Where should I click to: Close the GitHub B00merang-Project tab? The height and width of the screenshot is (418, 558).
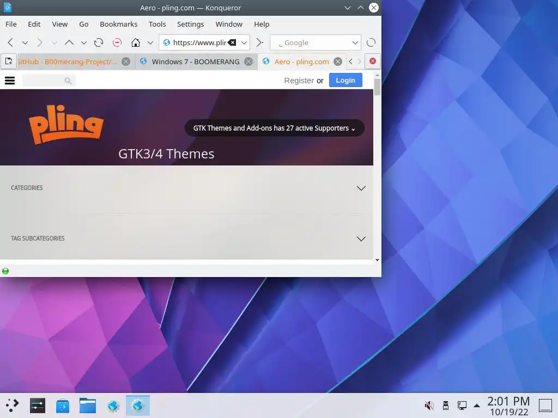click(x=126, y=62)
